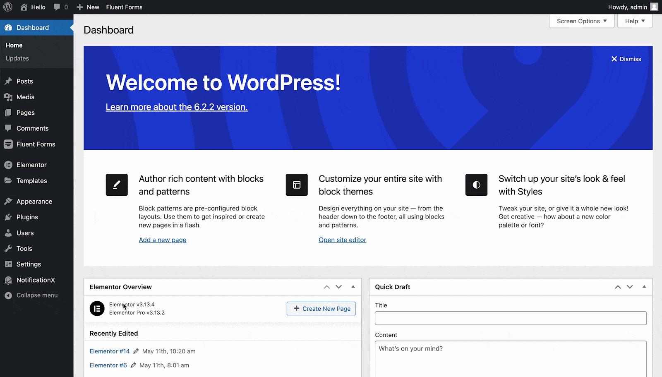Click the Elementor sidebar icon
Image resolution: width=662 pixels, height=377 pixels.
pyautogui.click(x=8, y=165)
